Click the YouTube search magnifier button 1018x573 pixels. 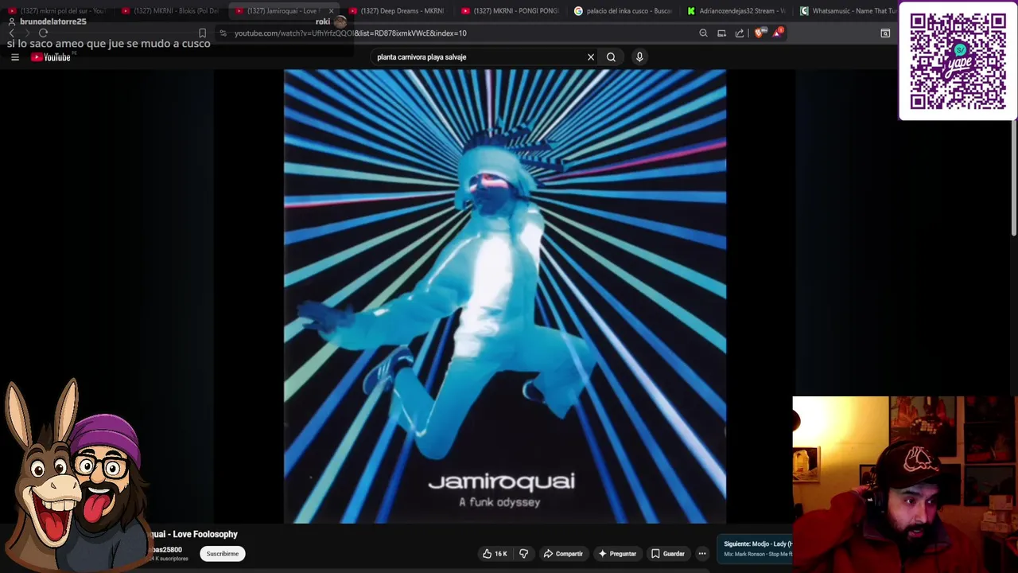(611, 57)
